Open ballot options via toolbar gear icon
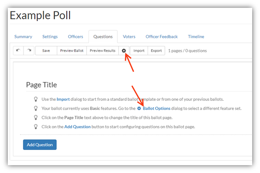Viewport: 260px width, 173px height. coord(124,51)
